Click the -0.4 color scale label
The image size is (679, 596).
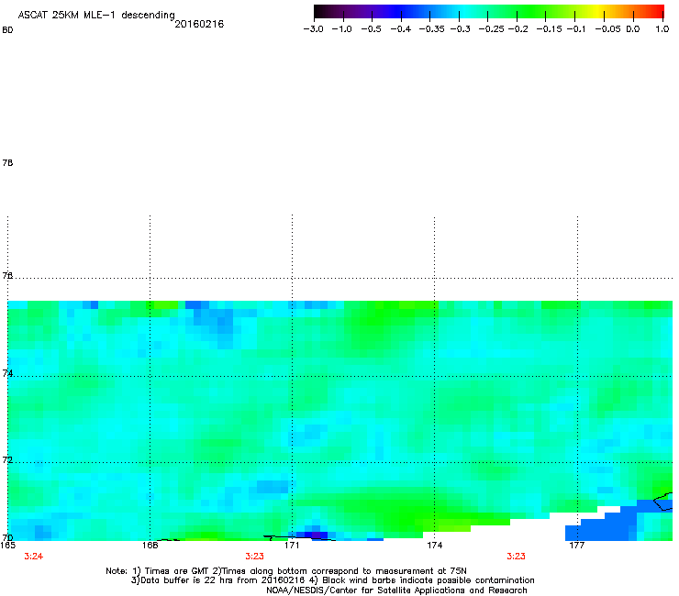click(x=401, y=29)
